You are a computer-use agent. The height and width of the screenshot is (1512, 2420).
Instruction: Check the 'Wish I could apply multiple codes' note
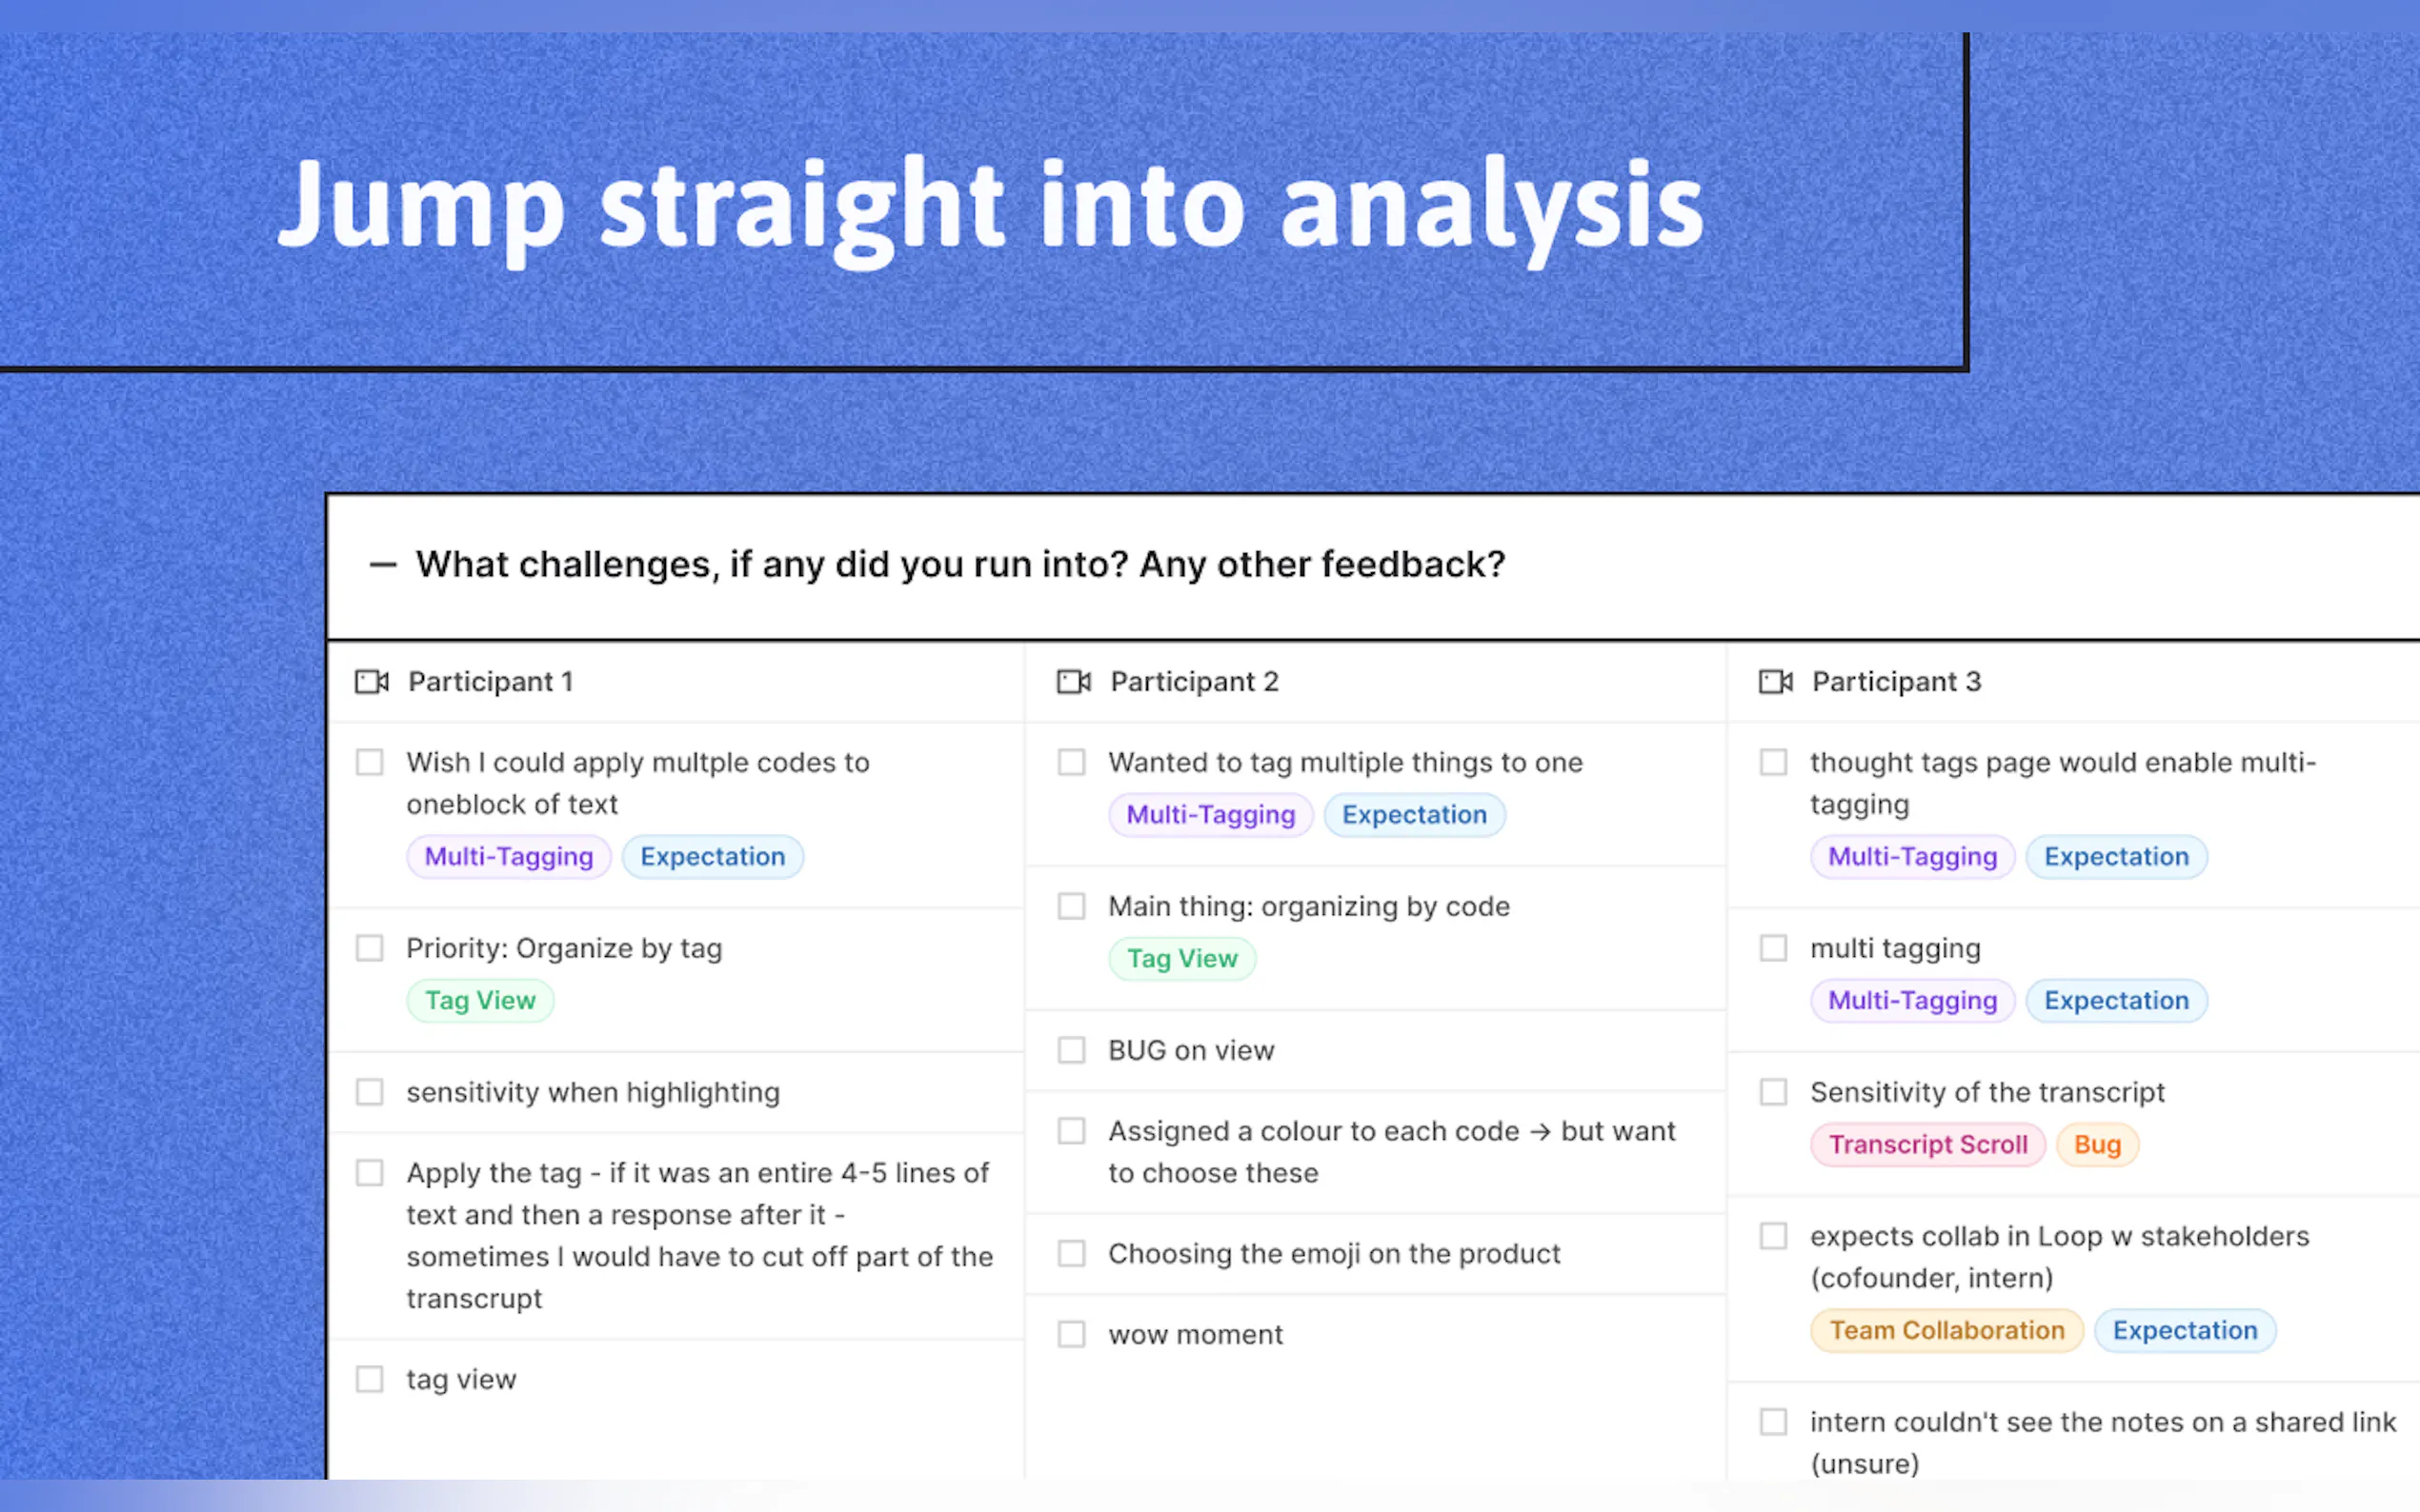tap(371, 763)
